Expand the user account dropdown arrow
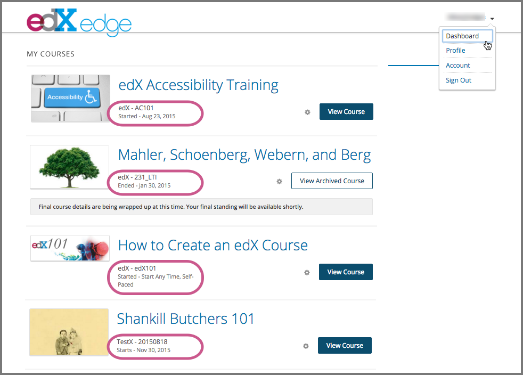The width and height of the screenshot is (523, 375). coord(492,19)
